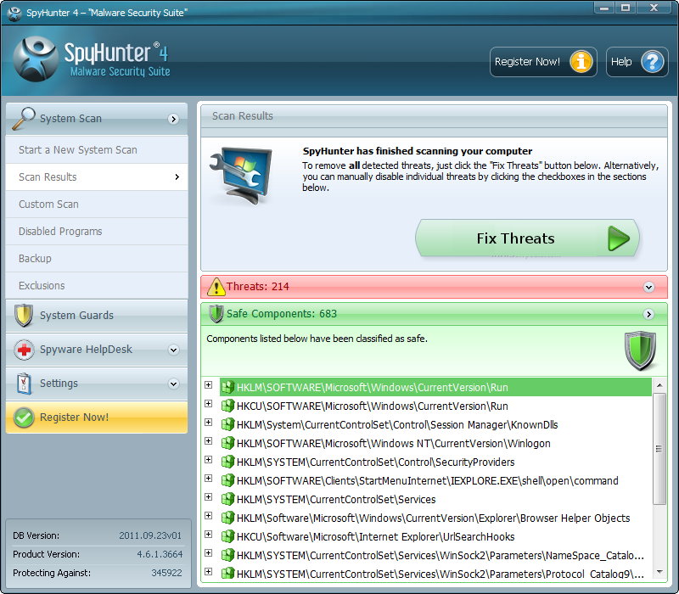Image resolution: width=679 pixels, height=594 pixels.
Task: Select Scan Results in the sidebar
Action: (x=97, y=177)
